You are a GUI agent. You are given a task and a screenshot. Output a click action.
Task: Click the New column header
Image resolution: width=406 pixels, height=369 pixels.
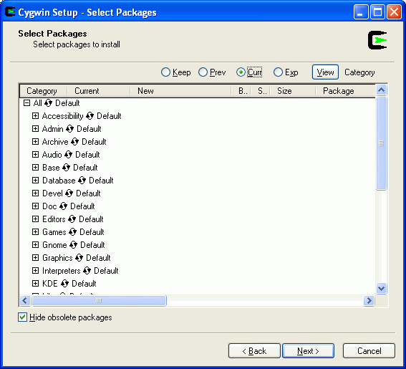180,91
